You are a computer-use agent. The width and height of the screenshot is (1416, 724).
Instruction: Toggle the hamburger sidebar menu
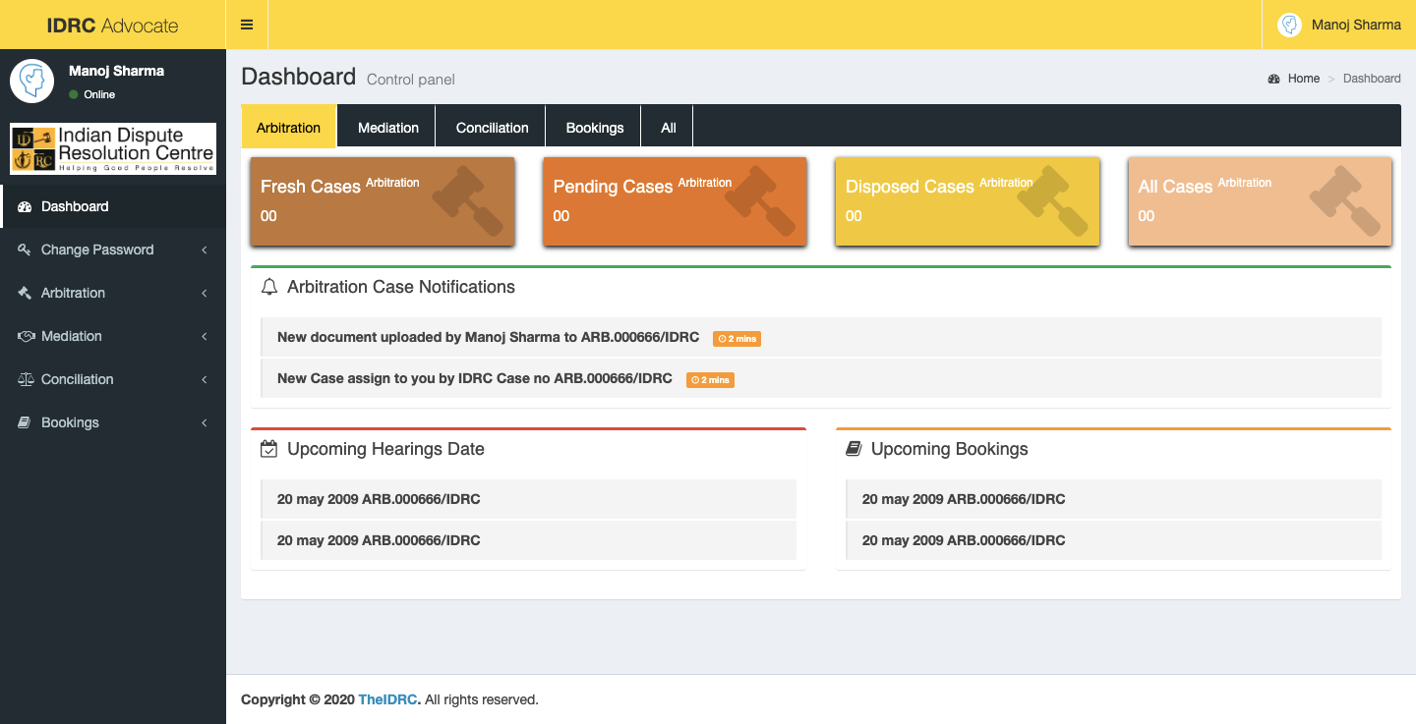(x=247, y=25)
